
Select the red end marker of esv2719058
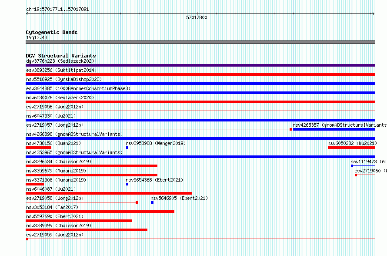click(137, 202)
